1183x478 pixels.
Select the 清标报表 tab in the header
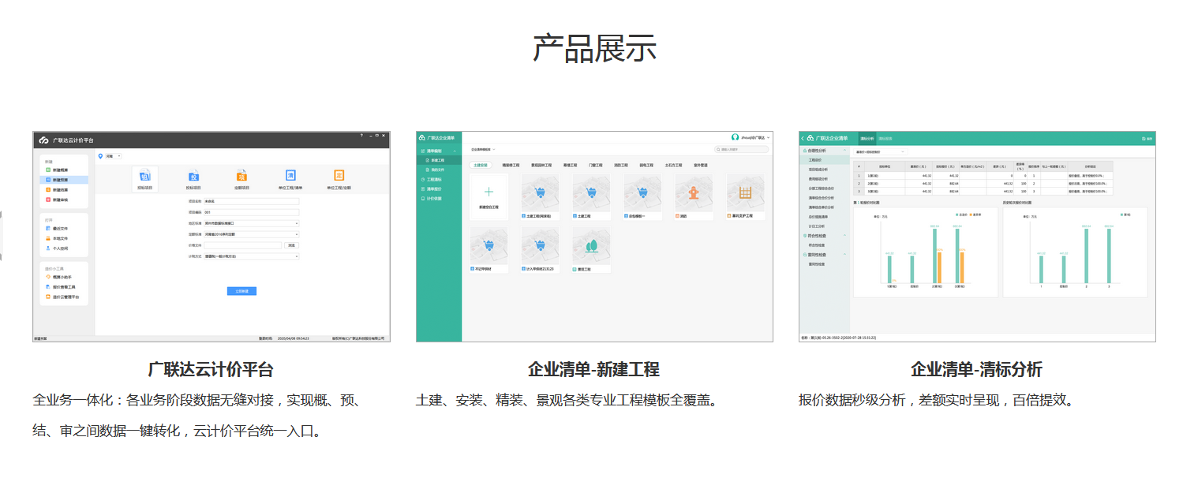(x=885, y=138)
